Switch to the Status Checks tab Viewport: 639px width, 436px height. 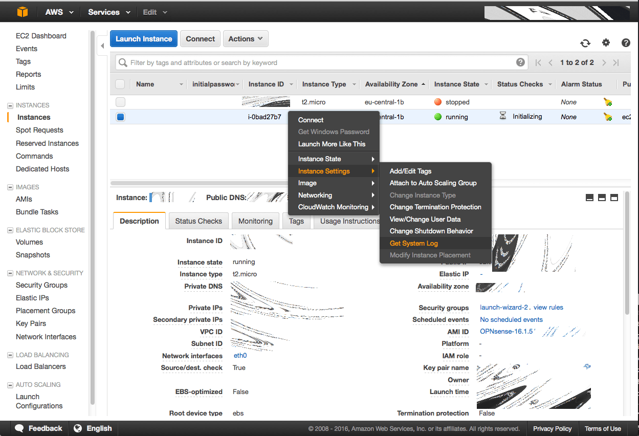click(x=199, y=221)
